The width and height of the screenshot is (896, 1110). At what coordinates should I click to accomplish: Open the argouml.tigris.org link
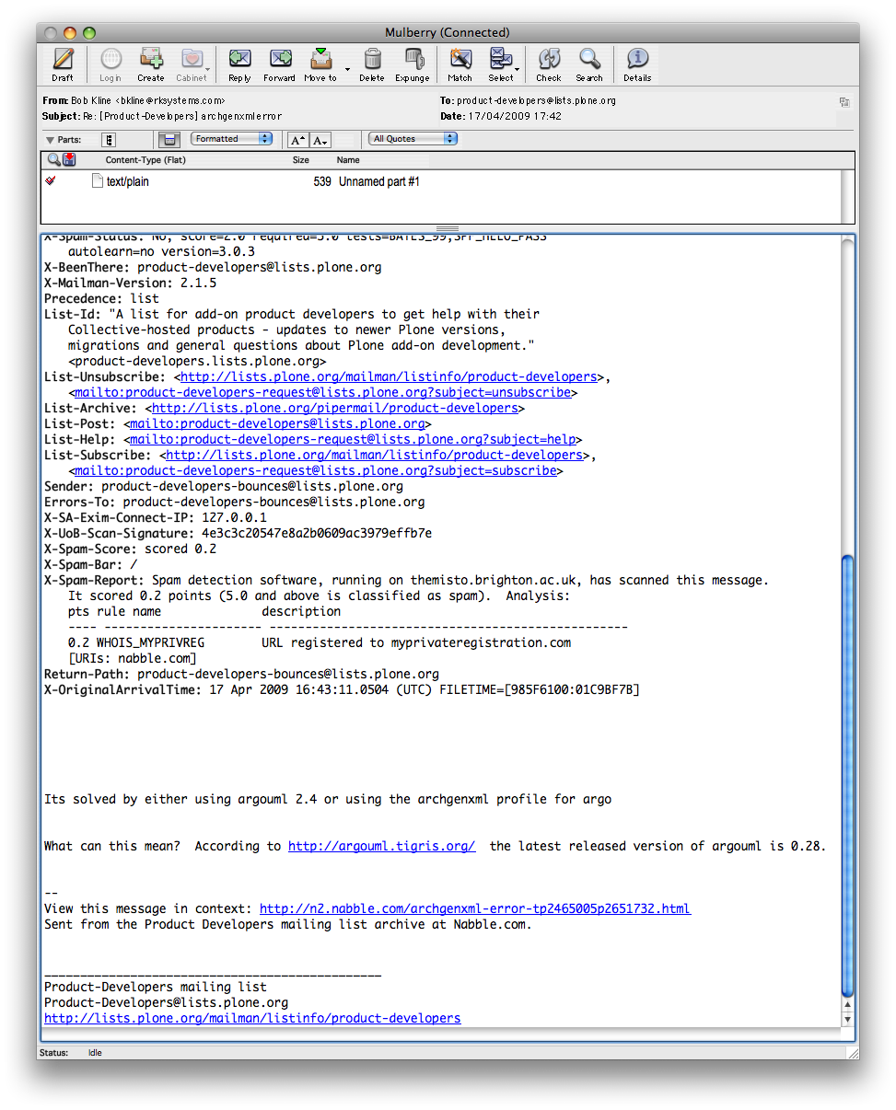tap(381, 846)
